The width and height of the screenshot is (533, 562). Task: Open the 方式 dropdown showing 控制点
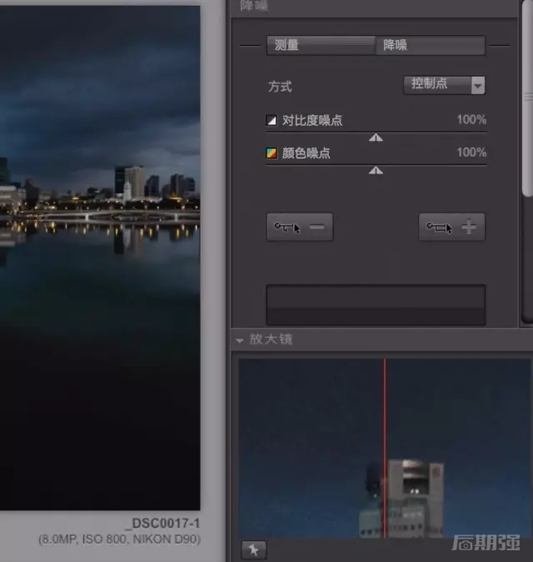click(444, 85)
